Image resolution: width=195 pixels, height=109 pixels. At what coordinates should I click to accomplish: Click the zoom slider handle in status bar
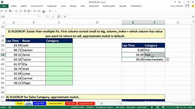(x=178, y=107)
